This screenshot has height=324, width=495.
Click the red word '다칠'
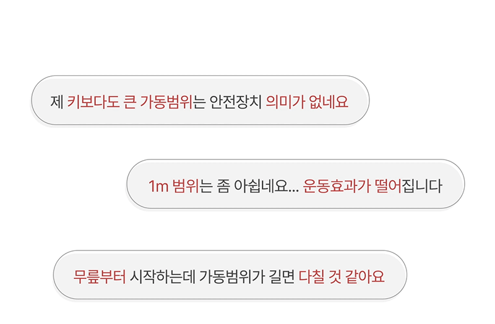point(312,276)
